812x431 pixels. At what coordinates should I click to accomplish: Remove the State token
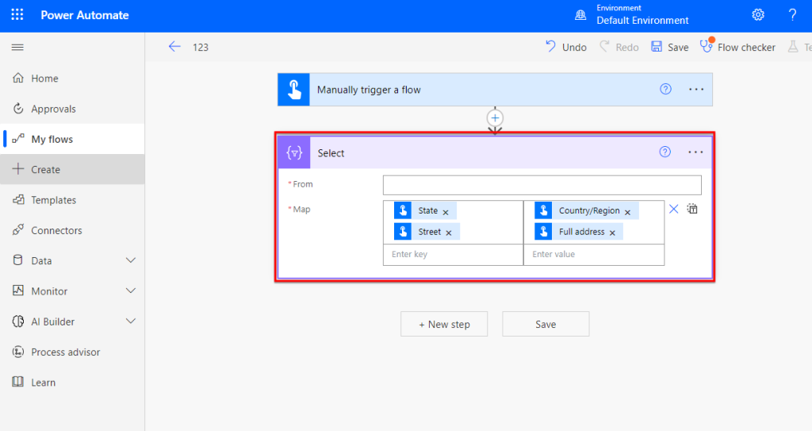[x=446, y=212]
